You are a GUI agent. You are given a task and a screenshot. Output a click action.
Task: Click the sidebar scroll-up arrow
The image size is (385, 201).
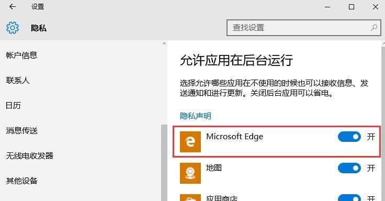[x=164, y=44]
